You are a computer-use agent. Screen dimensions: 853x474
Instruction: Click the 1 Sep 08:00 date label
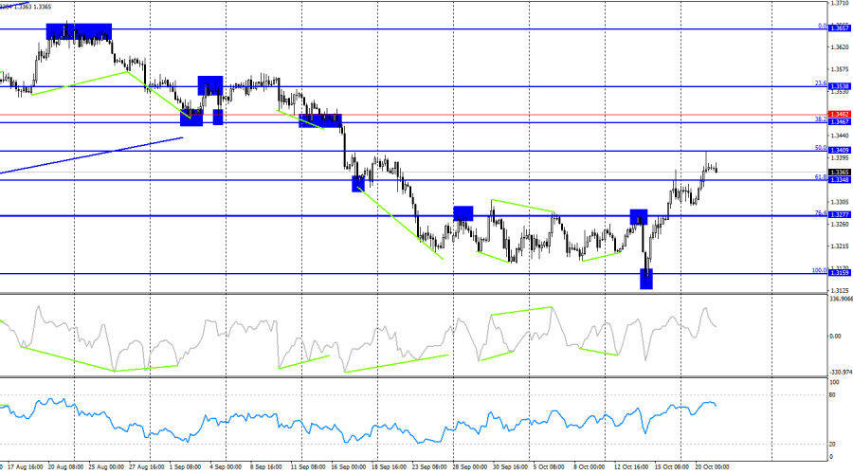click(186, 467)
